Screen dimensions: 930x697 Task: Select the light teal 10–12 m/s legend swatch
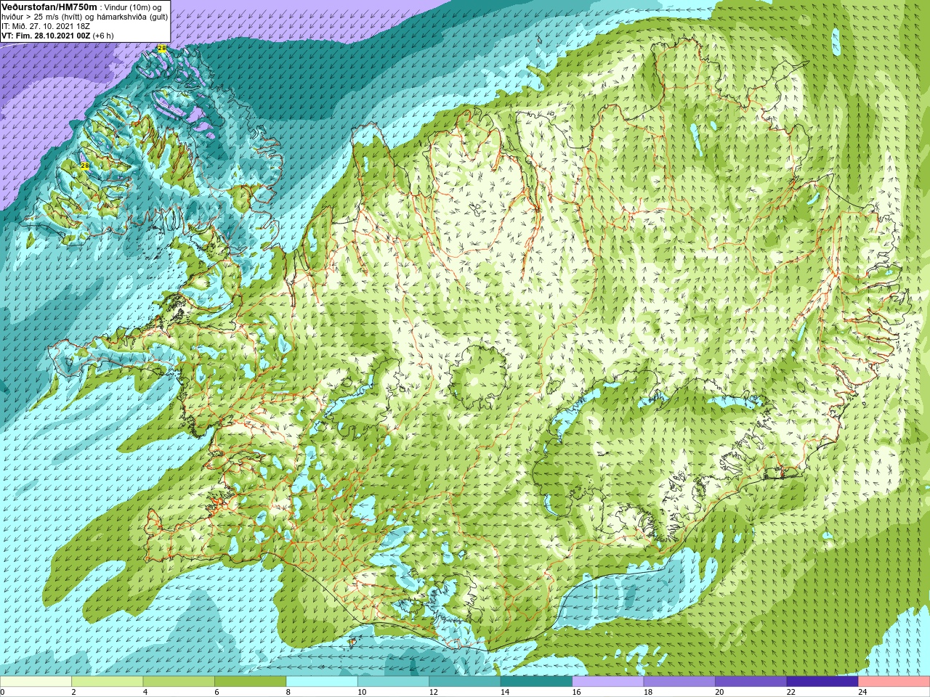(x=393, y=682)
